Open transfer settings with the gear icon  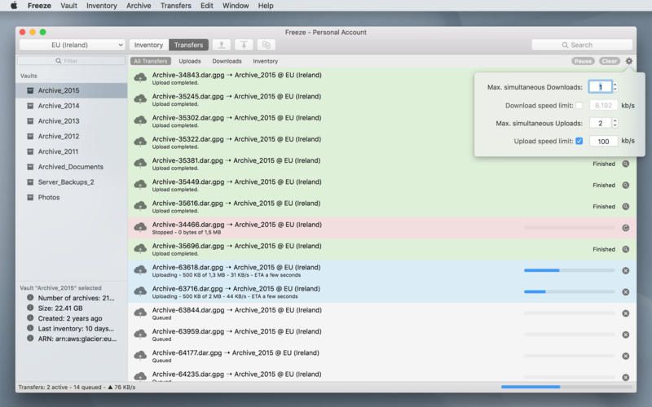click(629, 61)
